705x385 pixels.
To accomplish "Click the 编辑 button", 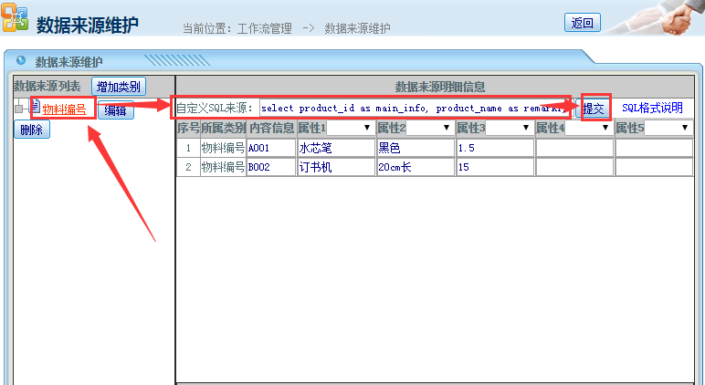I will point(115,110).
